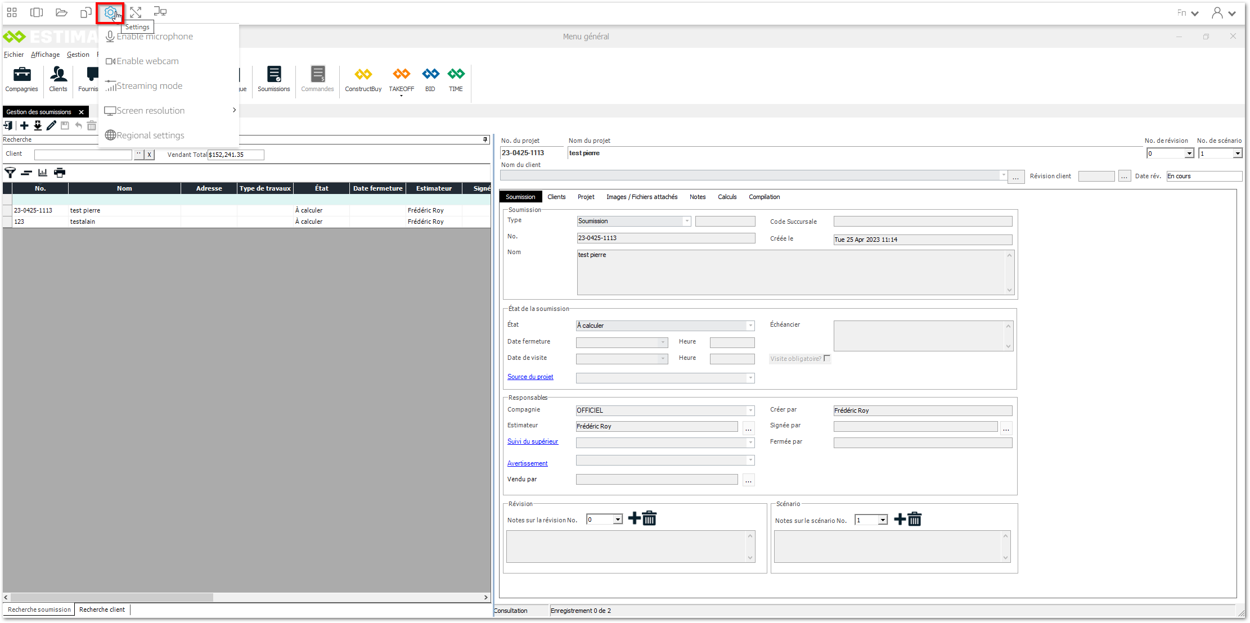The height and width of the screenshot is (623, 1250).
Task: Expand the No. de révision dropdown
Action: point(1189,154)
